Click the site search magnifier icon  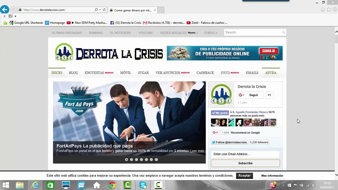283,32
